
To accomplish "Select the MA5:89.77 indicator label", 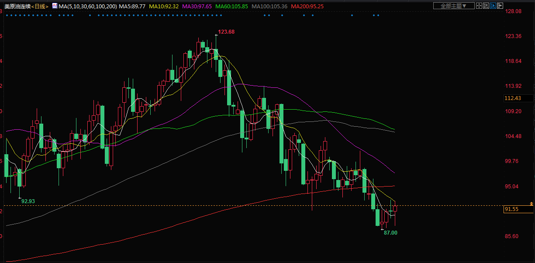I will (x=132, y=7).
